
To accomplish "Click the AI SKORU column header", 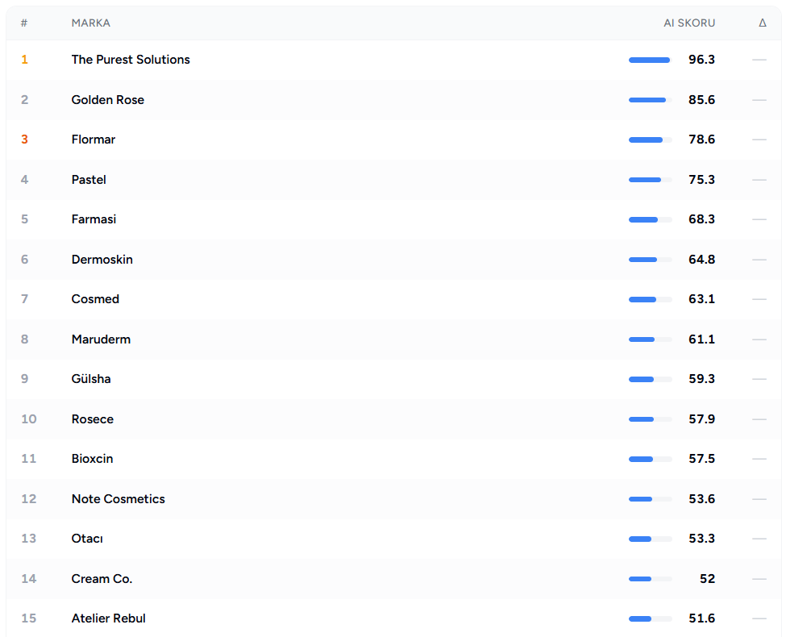I will (x=689, y=23).
